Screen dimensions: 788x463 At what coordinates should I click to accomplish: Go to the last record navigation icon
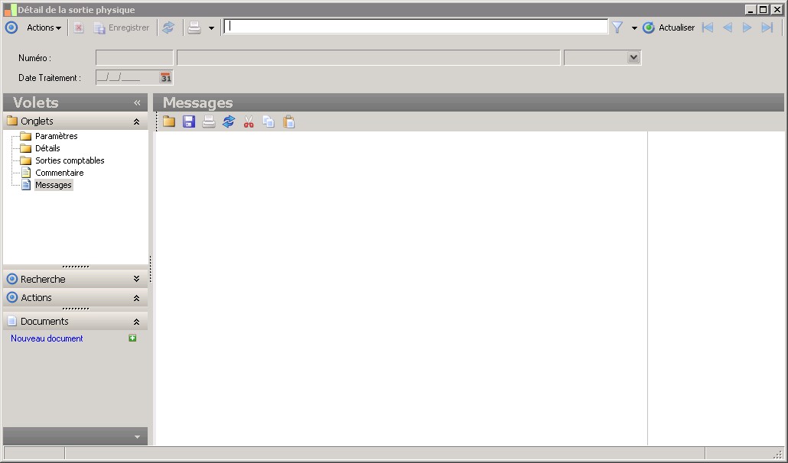pyautogui.click(x=767, y=28)
